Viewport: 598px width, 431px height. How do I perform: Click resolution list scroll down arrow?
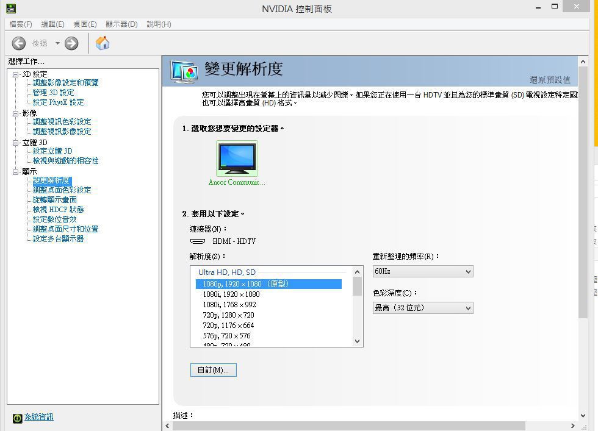pos(358,341)
